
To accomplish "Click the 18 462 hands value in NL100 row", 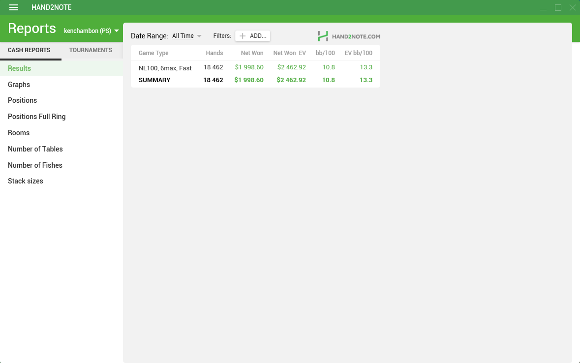I will pyautogui.click(x=214, y=67).
